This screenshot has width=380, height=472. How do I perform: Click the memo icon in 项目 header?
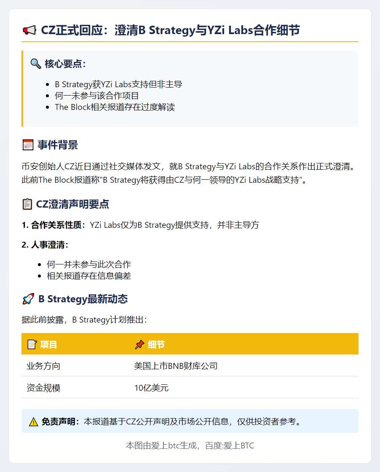click(x=32, y=345)
